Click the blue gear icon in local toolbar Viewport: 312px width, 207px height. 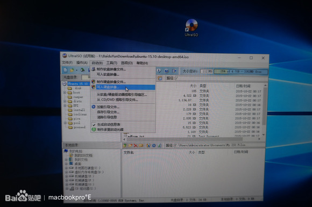pyautogui.click(x=154, y=146)
